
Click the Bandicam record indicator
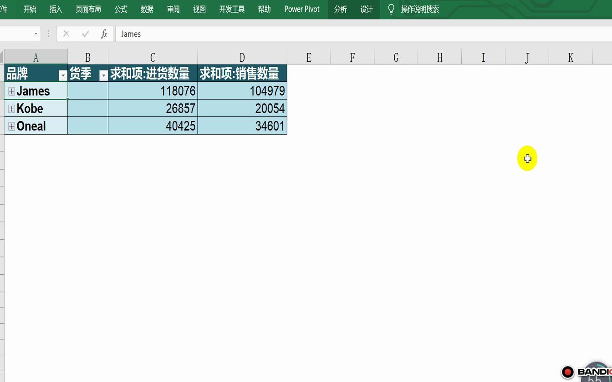(x=567, y=372)
